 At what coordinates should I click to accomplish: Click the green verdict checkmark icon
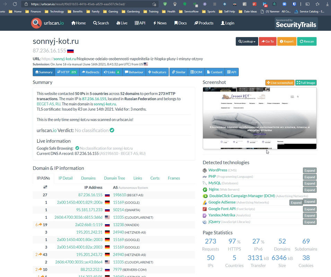pos(112,130)
